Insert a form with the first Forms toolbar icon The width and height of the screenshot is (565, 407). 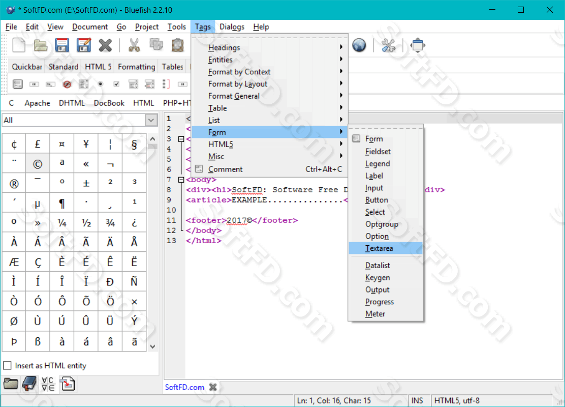(17, 84)
